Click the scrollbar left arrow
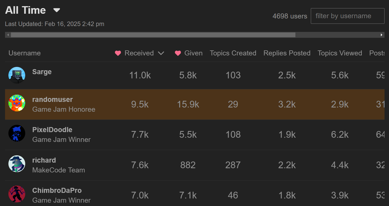Screen dimensions: 389x206 [8, 35]
